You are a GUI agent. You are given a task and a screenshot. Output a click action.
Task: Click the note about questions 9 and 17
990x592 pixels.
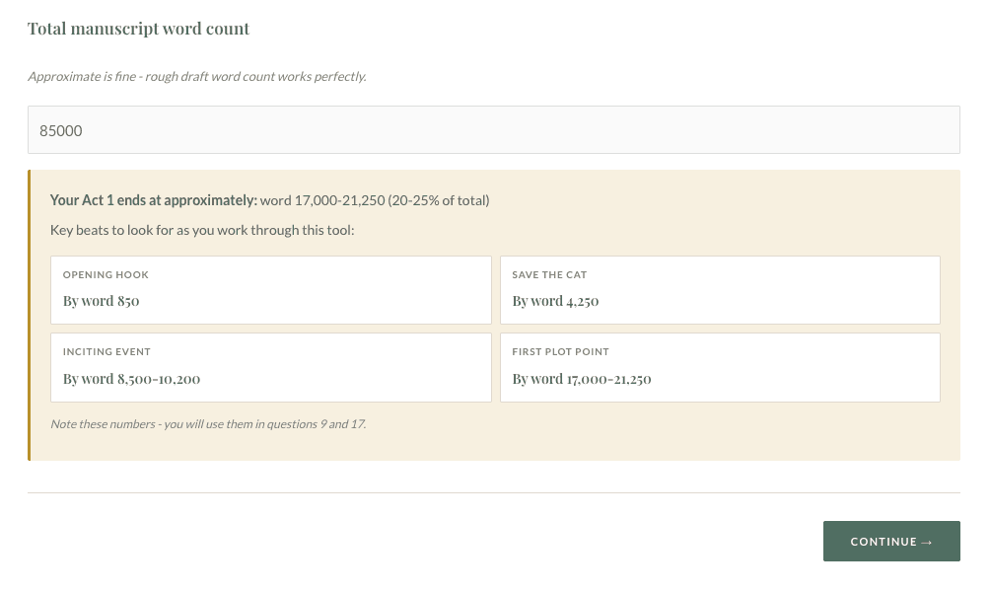click(208, 424)
